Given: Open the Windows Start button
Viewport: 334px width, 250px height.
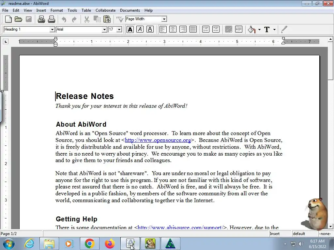Looking at the screenshot, I should coord(8,243).
